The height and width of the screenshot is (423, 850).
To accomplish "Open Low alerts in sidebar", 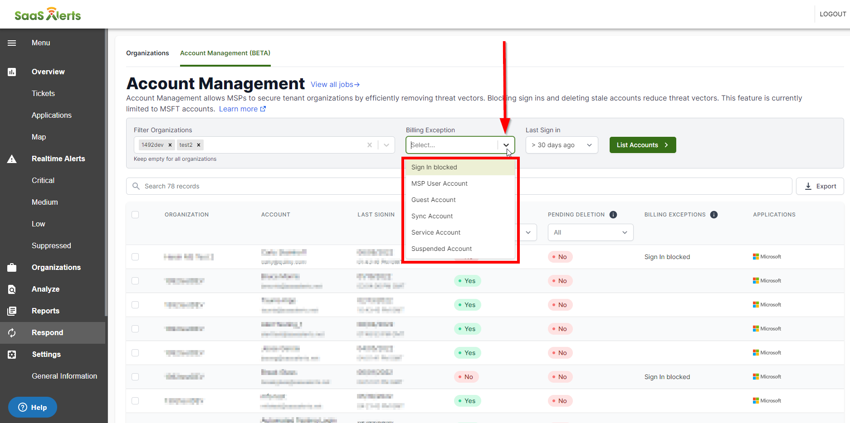I will pos(39,224).
